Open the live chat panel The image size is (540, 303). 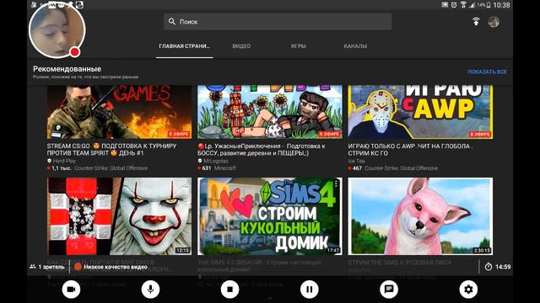pyautogui.click(x=389, y=290)
